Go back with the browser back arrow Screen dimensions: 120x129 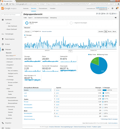2,4
